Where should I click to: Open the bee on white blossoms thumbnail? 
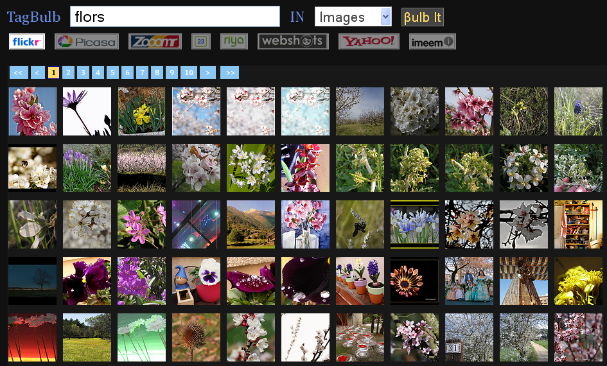click(33, 168)
